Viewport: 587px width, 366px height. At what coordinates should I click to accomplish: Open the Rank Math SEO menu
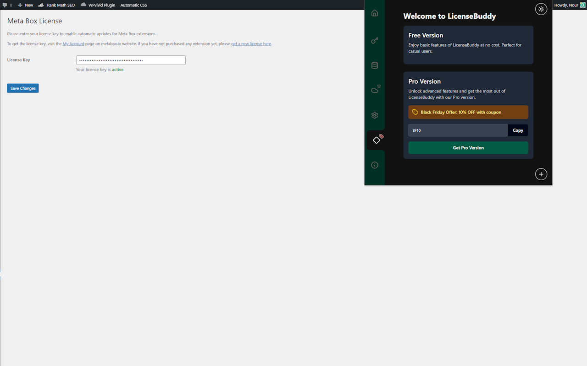click(56, 5)
